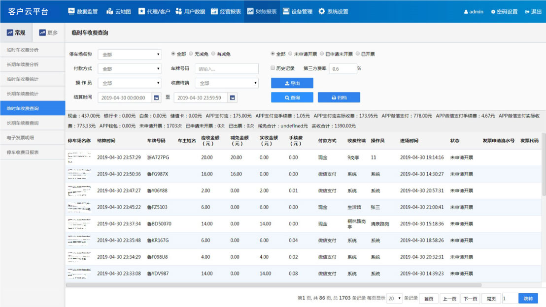Go to 下一页 next page
Screen dimensions: 546x307
[x=470, y=298]
